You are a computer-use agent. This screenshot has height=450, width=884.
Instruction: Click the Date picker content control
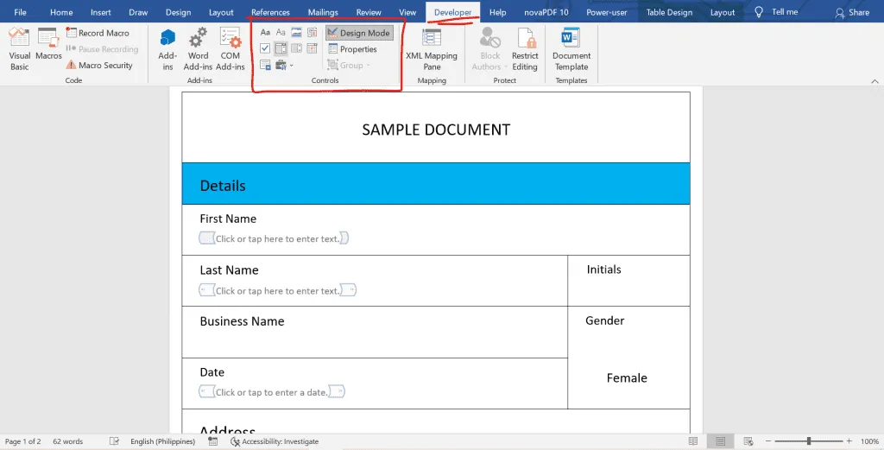[x=272, y=392]
